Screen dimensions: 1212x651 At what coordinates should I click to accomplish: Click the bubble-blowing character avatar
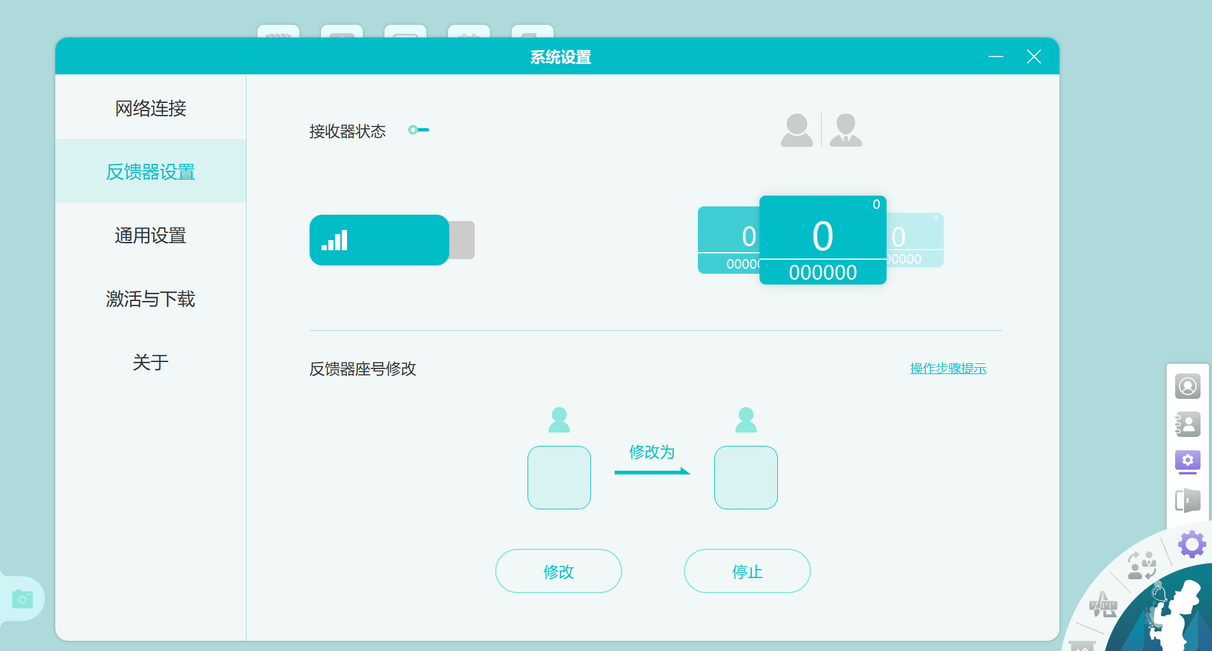[1175, 615]
